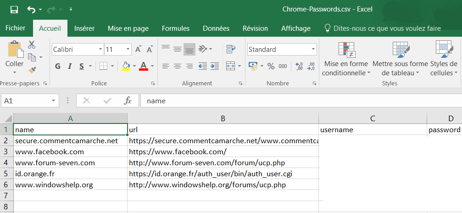Open the Fichier menu
Image resolution: width=462 pixels, height=213 pixels.
pyautogui.click(x=15, y=28)
